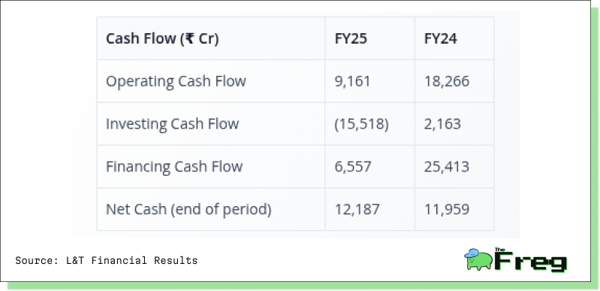Viewport: 600px width, 291px height.
Task: Click the Freg wordmark text
Action: click(531, 262)
